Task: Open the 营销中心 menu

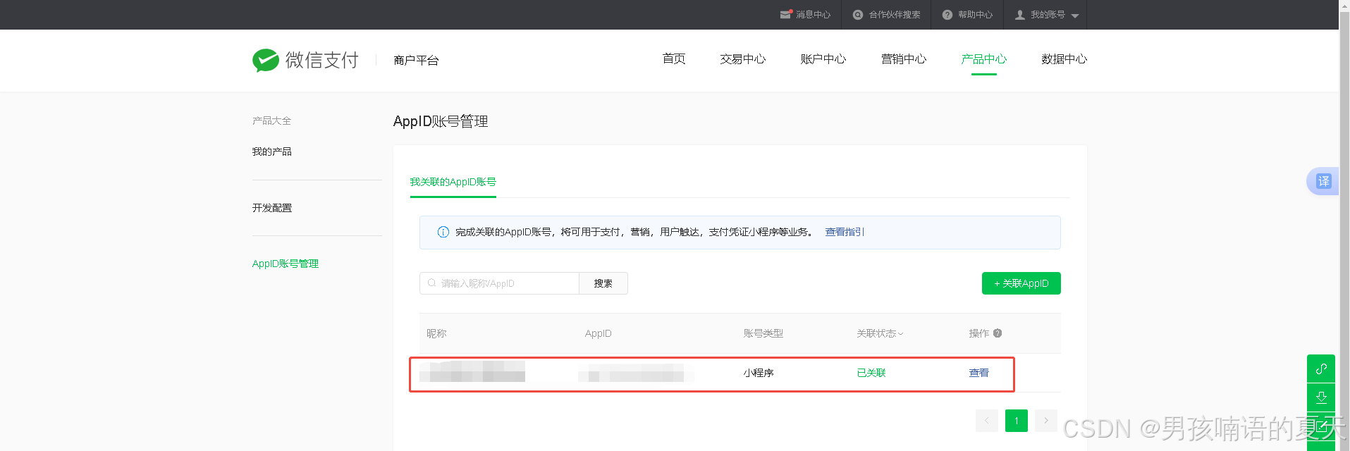Action: pyautogui.click(x=904, y=59)
